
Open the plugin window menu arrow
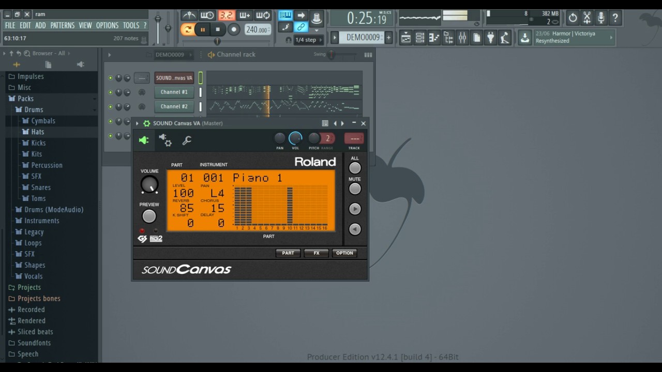coord(137,123)
